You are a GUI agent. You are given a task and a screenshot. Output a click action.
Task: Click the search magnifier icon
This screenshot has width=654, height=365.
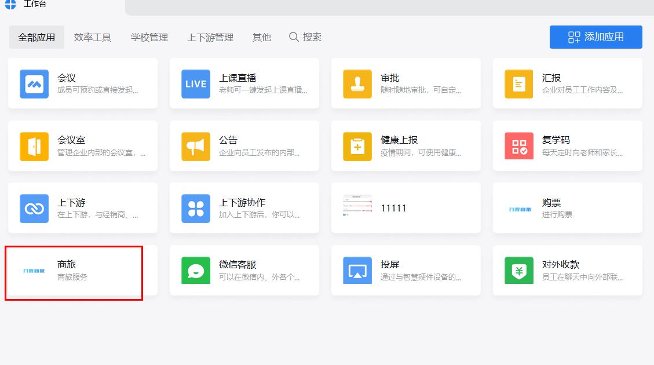(294, 36)
